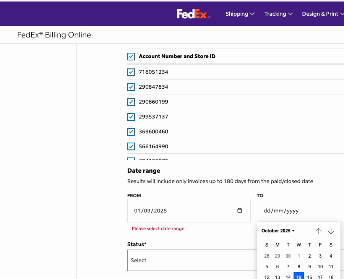Click 'Please select date range' error text
The image size is (344, 279).
(x=158, y=229)
